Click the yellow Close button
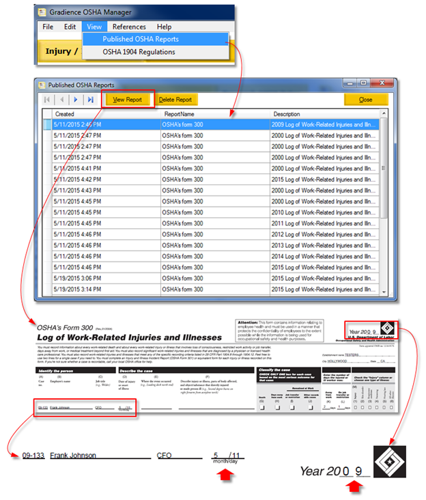This screenshot has height=500, width=426. [366, 100]
